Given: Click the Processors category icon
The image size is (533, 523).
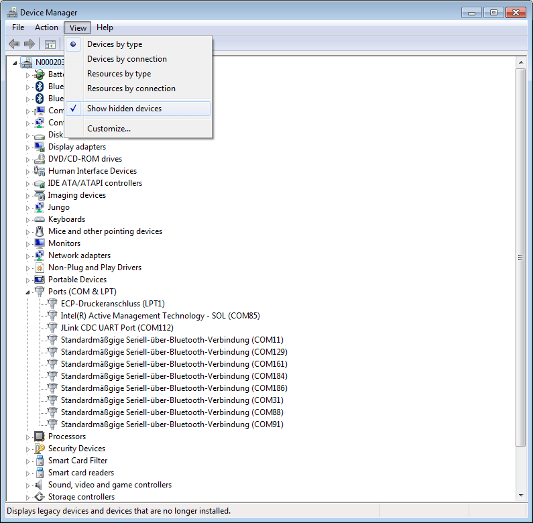Looking at the screenshot, I should pyautogui.click(x=40, y=437).
